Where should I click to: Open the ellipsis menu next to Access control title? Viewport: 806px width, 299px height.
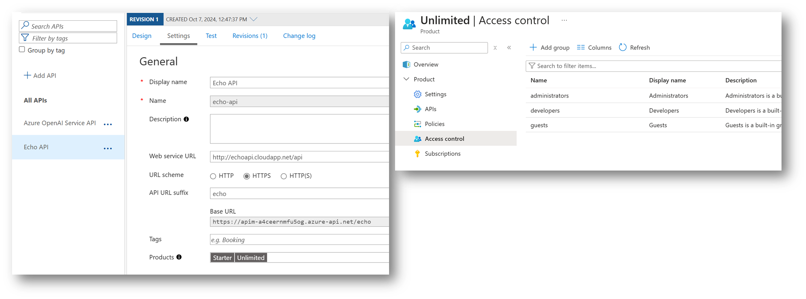point(564,20)
